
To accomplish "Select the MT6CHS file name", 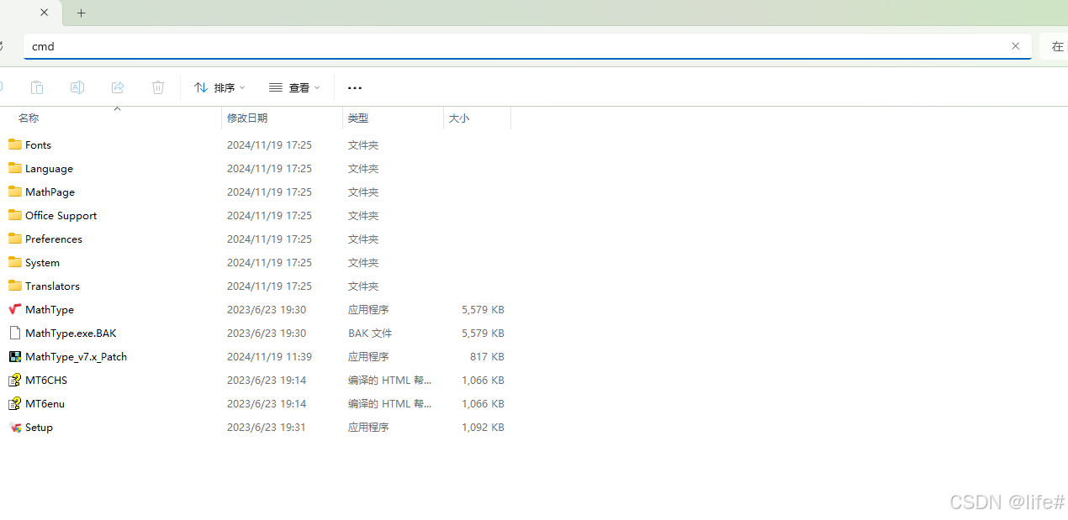I will pos(46,381).
